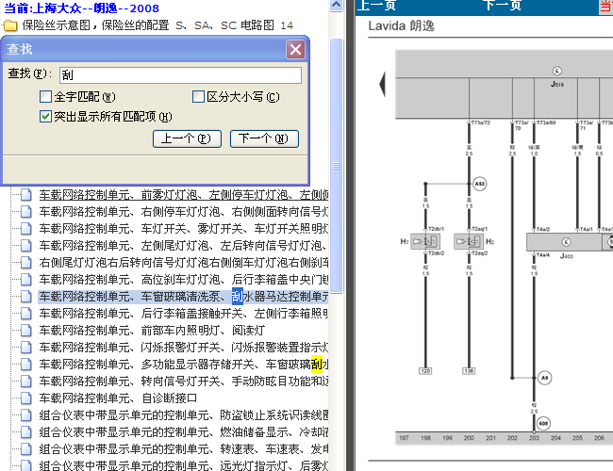Open 保险丝示意图，保险丝的配置 folder entry
This screenshot has width=613, height=471.
click(157, 25)
